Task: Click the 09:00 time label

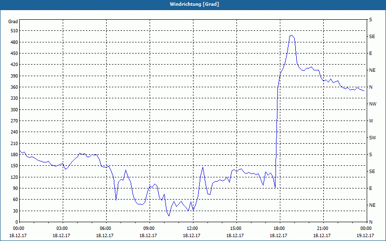Action: (x=149, y=228)
